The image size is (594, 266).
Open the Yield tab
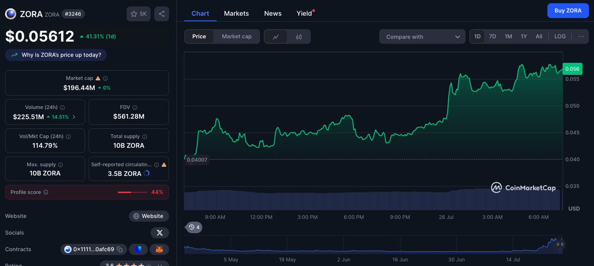click(x=304, y=13)
